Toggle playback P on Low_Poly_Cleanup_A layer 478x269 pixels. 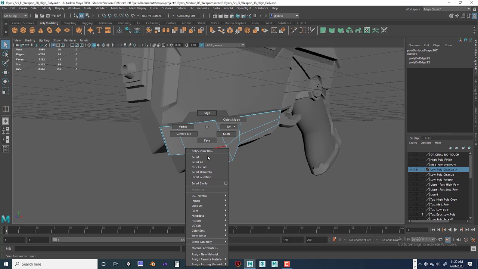(x=417, y=170)
